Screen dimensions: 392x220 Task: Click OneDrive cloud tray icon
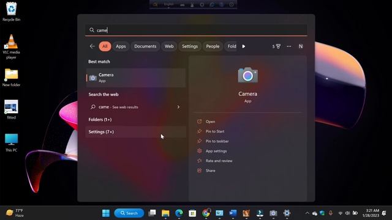[315, 213]
